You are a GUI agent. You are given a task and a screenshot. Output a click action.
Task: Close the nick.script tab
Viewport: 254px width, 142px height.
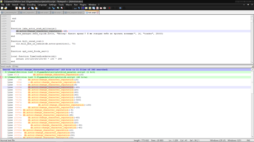click(98, 12)
